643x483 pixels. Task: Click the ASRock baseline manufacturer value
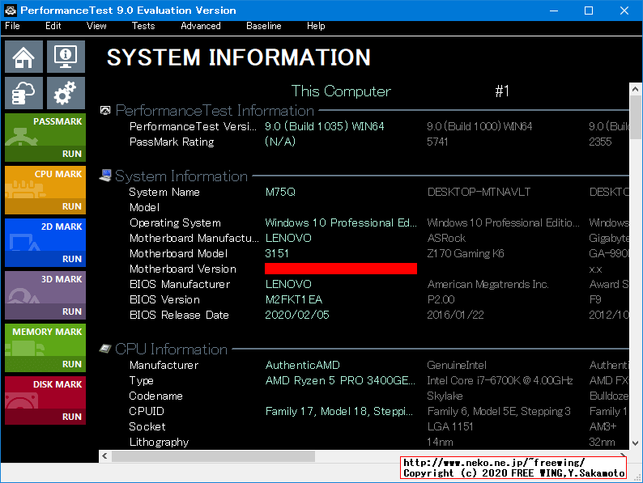pos(446,238)
